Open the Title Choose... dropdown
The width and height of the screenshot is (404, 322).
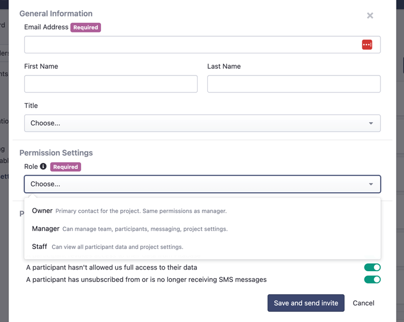click(202, 123)
